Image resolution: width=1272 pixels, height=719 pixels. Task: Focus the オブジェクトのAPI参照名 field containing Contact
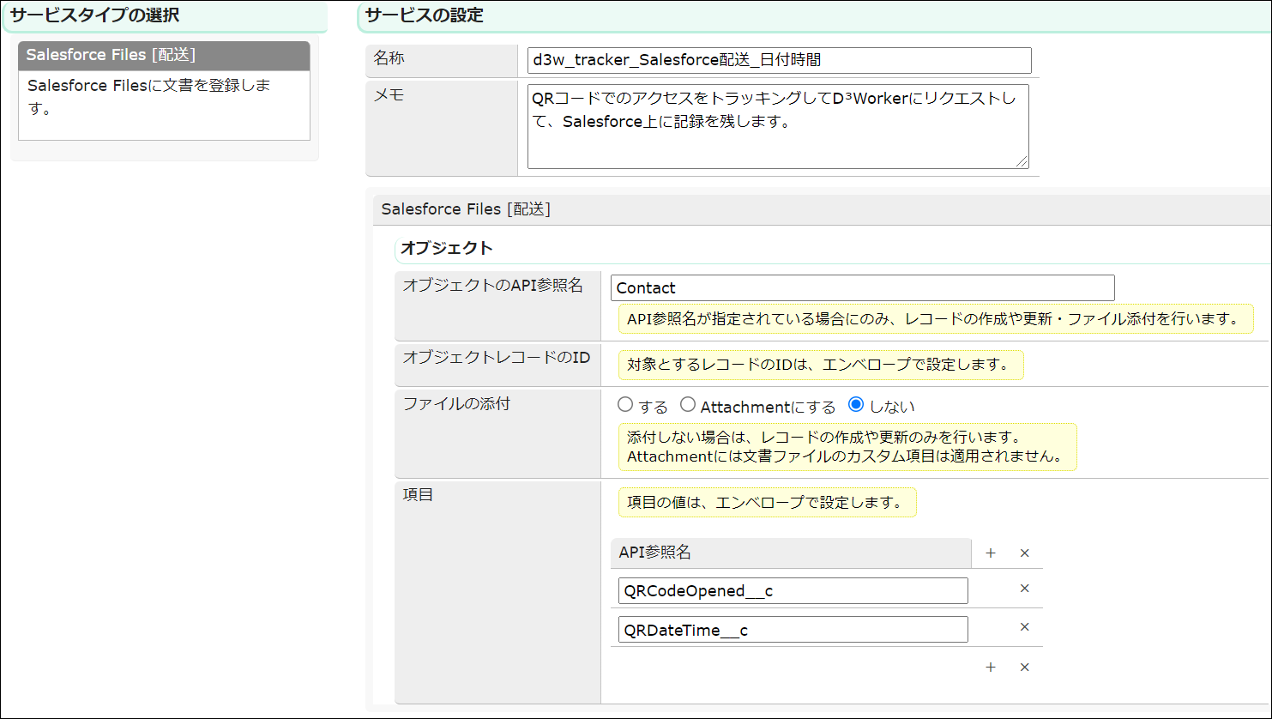862,288
